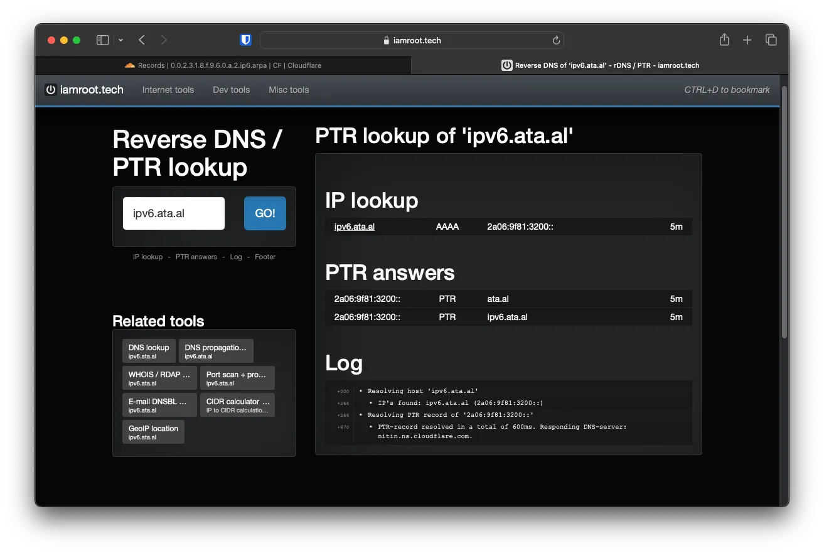Open a new tab with plus icon
This screenshot has width=824, height=553.
pyautogui.click(x=747, y=40)
